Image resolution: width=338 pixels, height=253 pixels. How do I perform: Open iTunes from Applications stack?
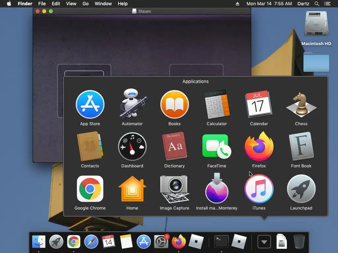259,189
